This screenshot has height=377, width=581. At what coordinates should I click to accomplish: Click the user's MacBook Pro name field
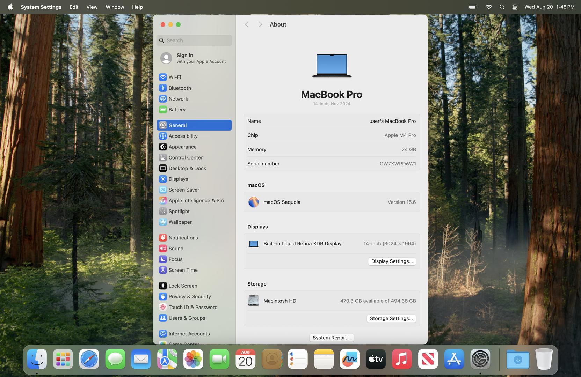392,121
